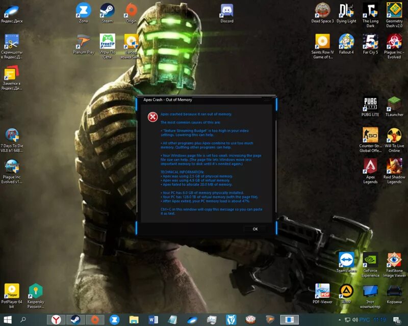Open the Discord desktop shortcut

[227, 14]
